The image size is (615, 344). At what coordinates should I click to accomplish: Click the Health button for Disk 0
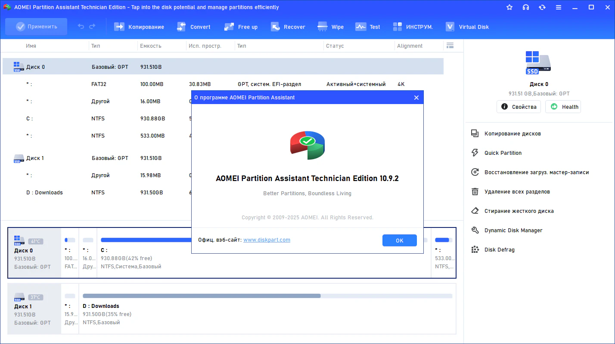point(563,107)
